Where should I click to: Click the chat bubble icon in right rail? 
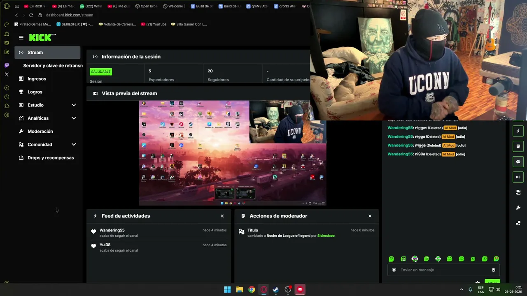(x=518, y=162)
